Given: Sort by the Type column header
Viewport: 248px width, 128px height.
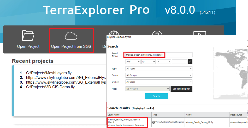Looking at the screenshot, I should pos(168,115).
